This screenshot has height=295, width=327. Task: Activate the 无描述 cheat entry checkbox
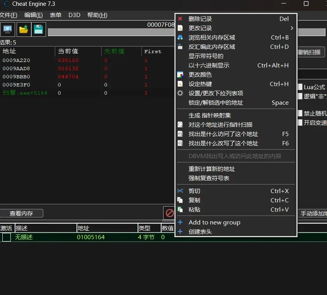(x=6, y=237)
